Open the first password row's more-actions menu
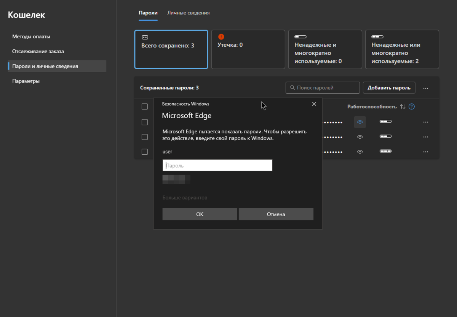 click(426, 122)
